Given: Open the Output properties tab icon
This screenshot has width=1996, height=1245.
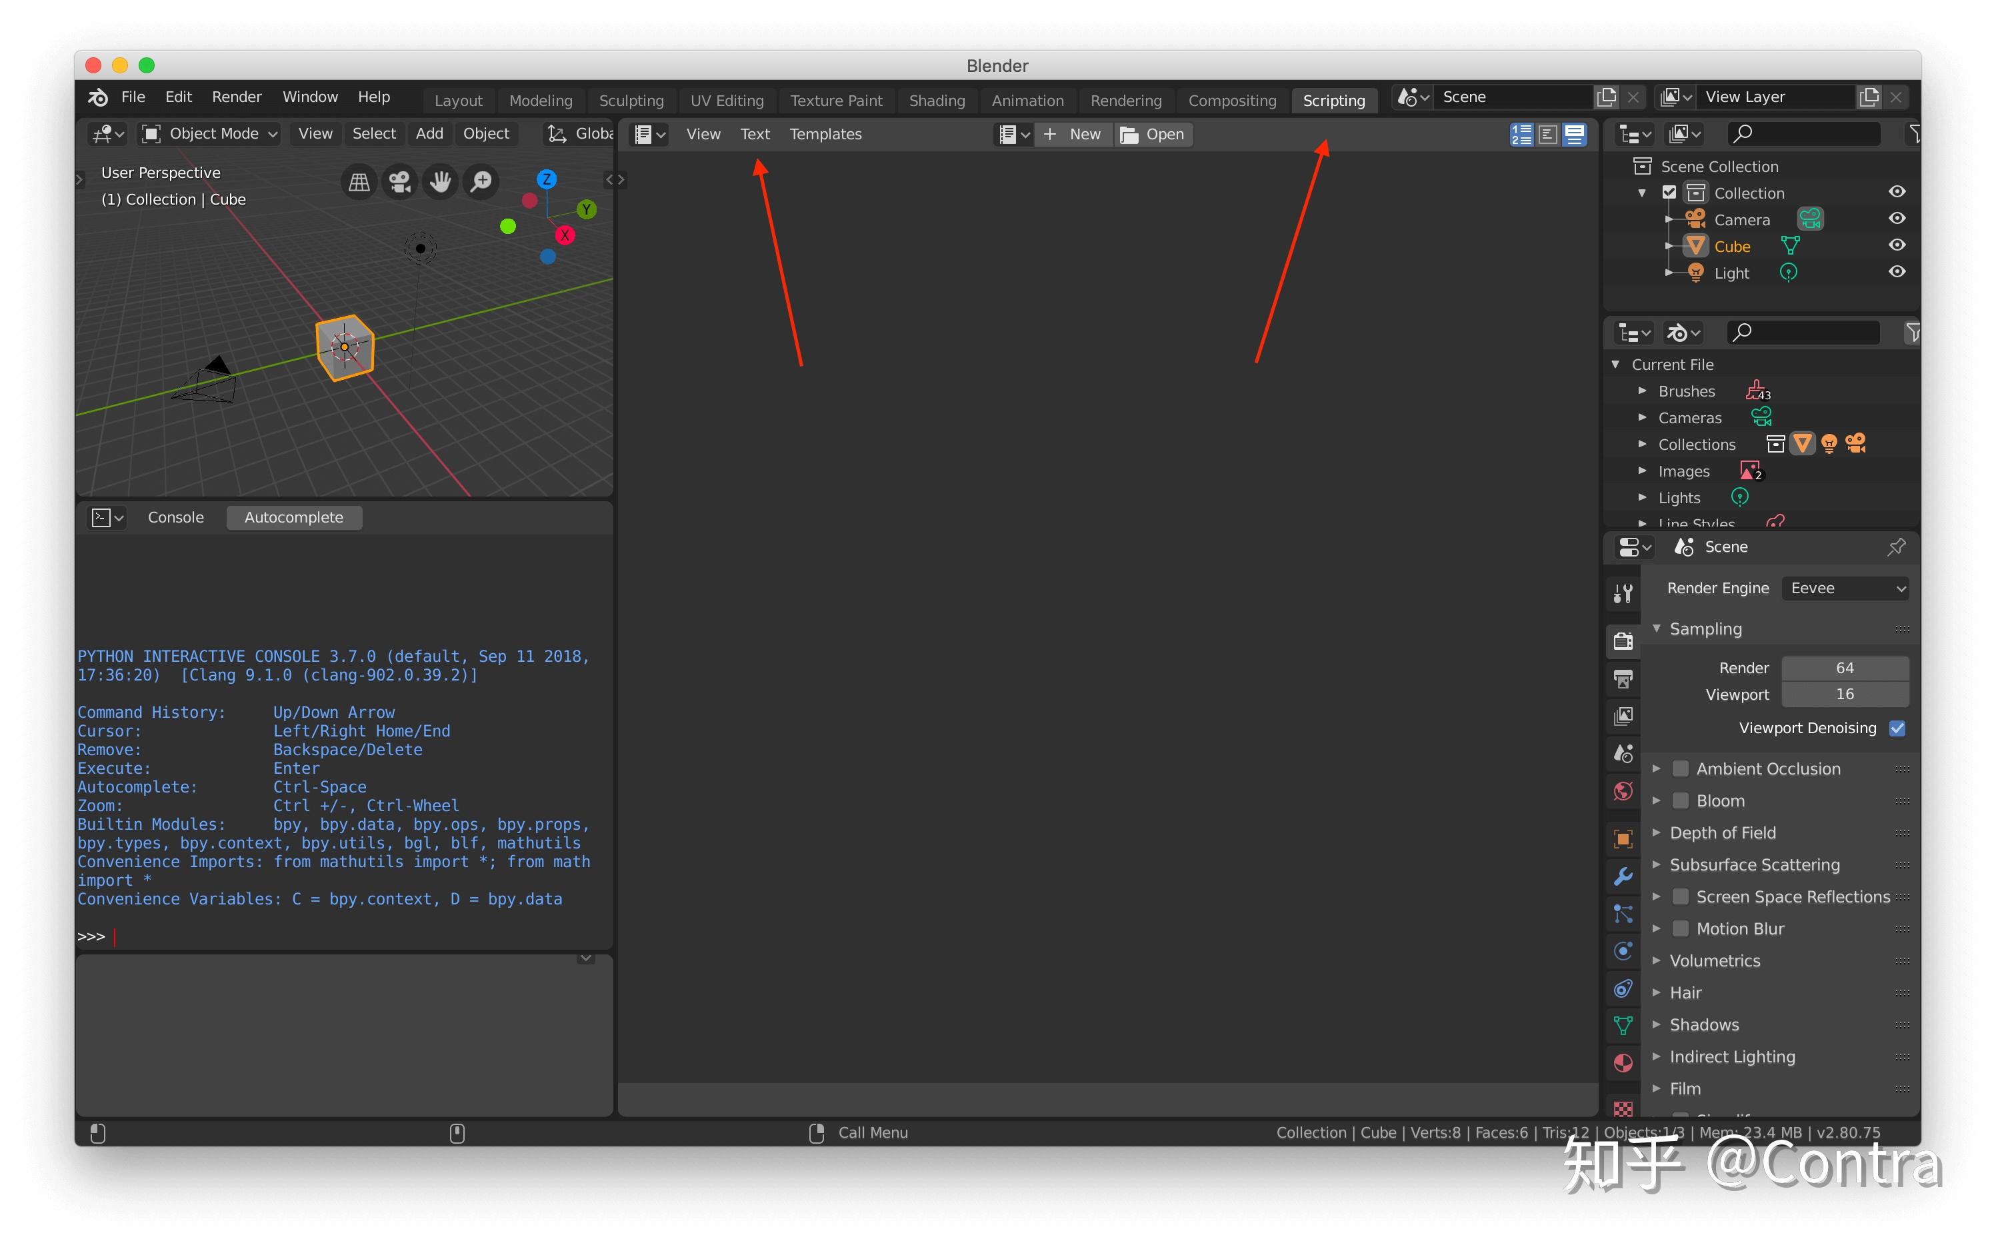Looking at the screenshot, I should [x=1623, y=678].
